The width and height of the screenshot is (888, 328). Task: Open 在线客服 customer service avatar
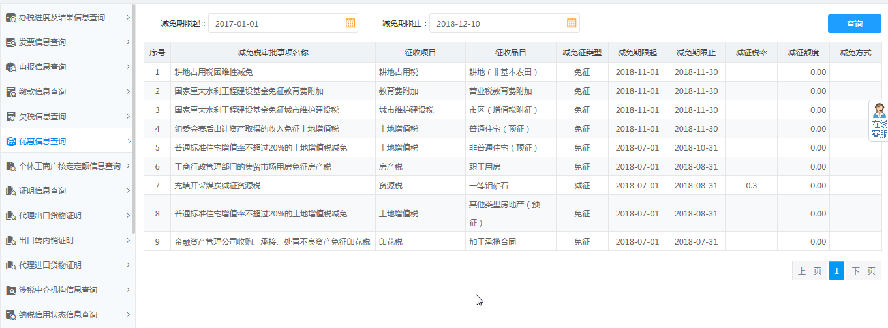point(880,111)
